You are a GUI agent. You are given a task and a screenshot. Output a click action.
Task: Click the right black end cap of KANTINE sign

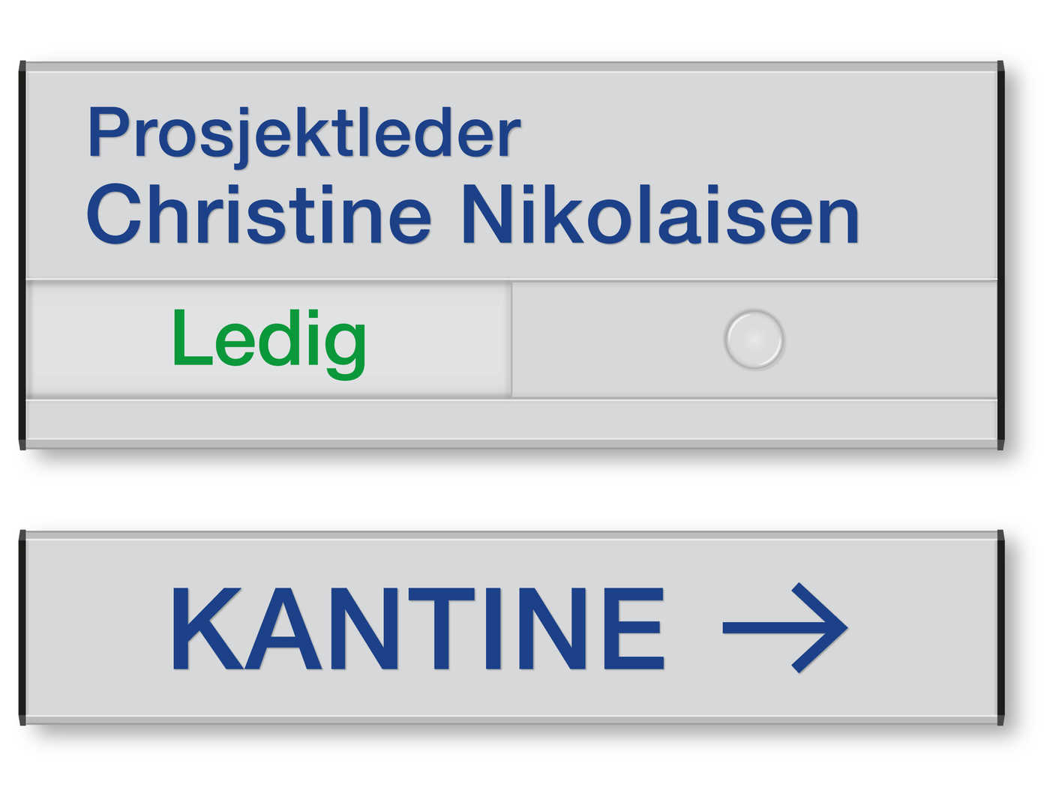coord(1000,627)
